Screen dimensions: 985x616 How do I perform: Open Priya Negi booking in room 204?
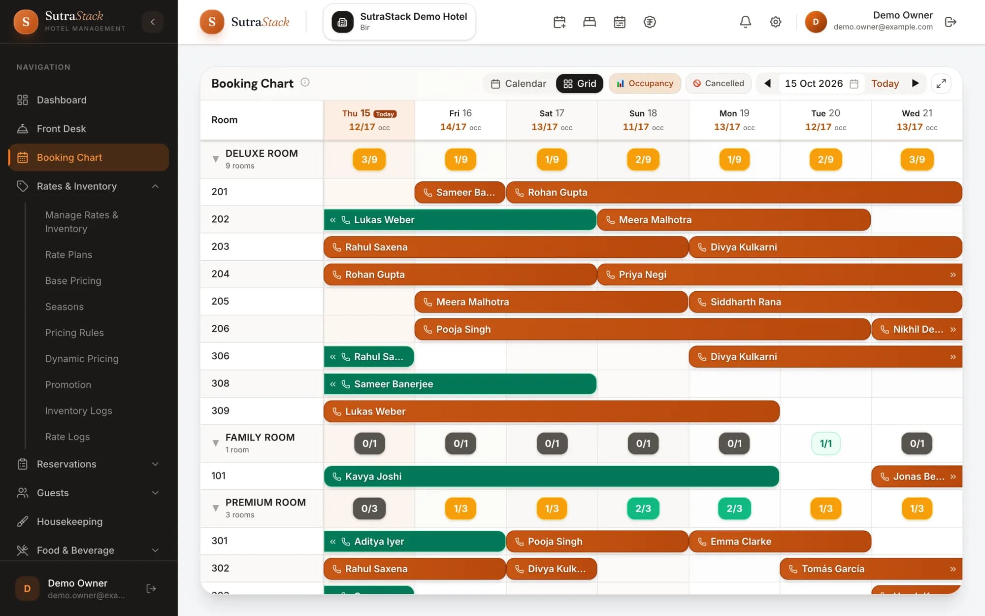pos(780,274)
